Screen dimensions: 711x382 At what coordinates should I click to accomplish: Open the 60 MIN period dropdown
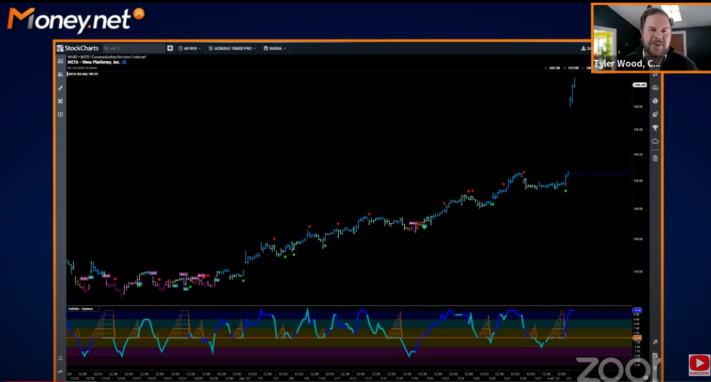click(190, 48)
